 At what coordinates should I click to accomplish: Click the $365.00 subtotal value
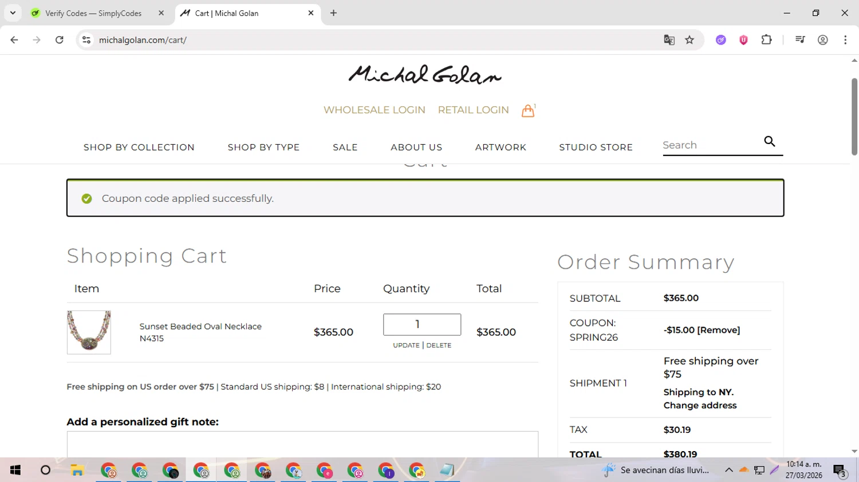click(681, 298)
